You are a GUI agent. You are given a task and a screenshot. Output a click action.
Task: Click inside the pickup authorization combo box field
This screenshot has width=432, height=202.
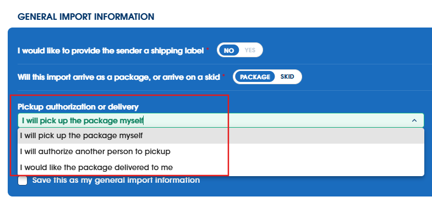point(221,121)
